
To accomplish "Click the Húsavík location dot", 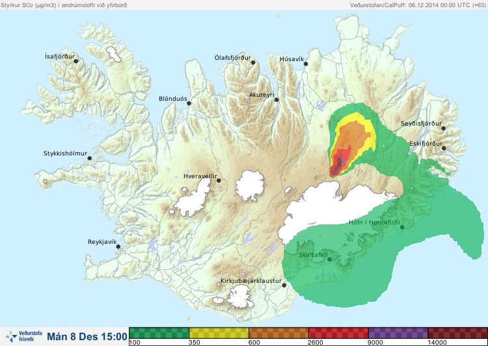I will pyautogui.click(x=306, y=64).
